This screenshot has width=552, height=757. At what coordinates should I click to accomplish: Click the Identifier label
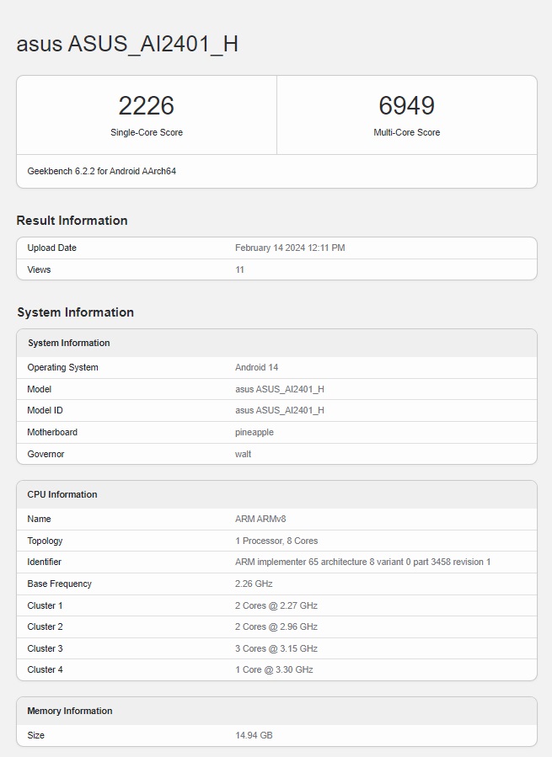tap(44, 562)
